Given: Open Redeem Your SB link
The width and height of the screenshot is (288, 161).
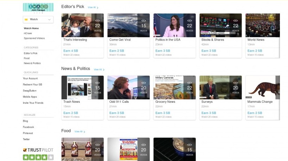Looking at the screenshot, I should [x=32, y=85].
